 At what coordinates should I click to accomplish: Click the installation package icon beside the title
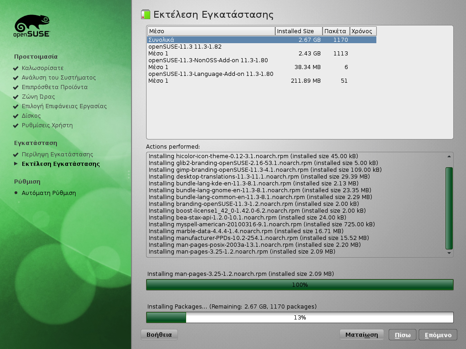click(x=146, y=14)
